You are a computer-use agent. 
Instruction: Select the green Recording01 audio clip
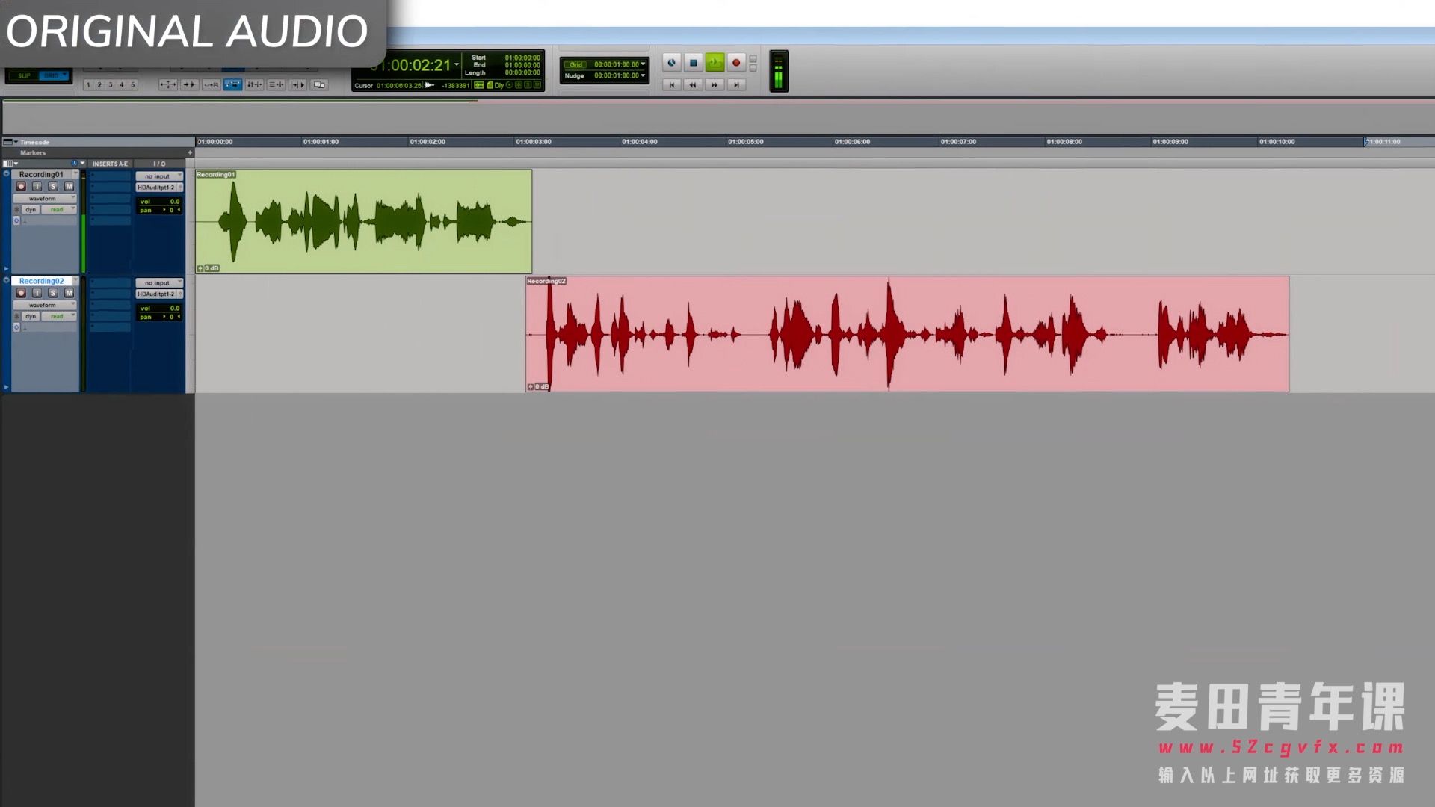[364, 222]
